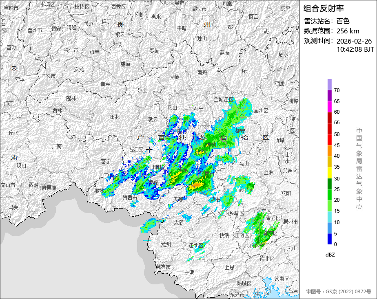
Task: Click the 田阳区 map label
Action: click(158, 167)
